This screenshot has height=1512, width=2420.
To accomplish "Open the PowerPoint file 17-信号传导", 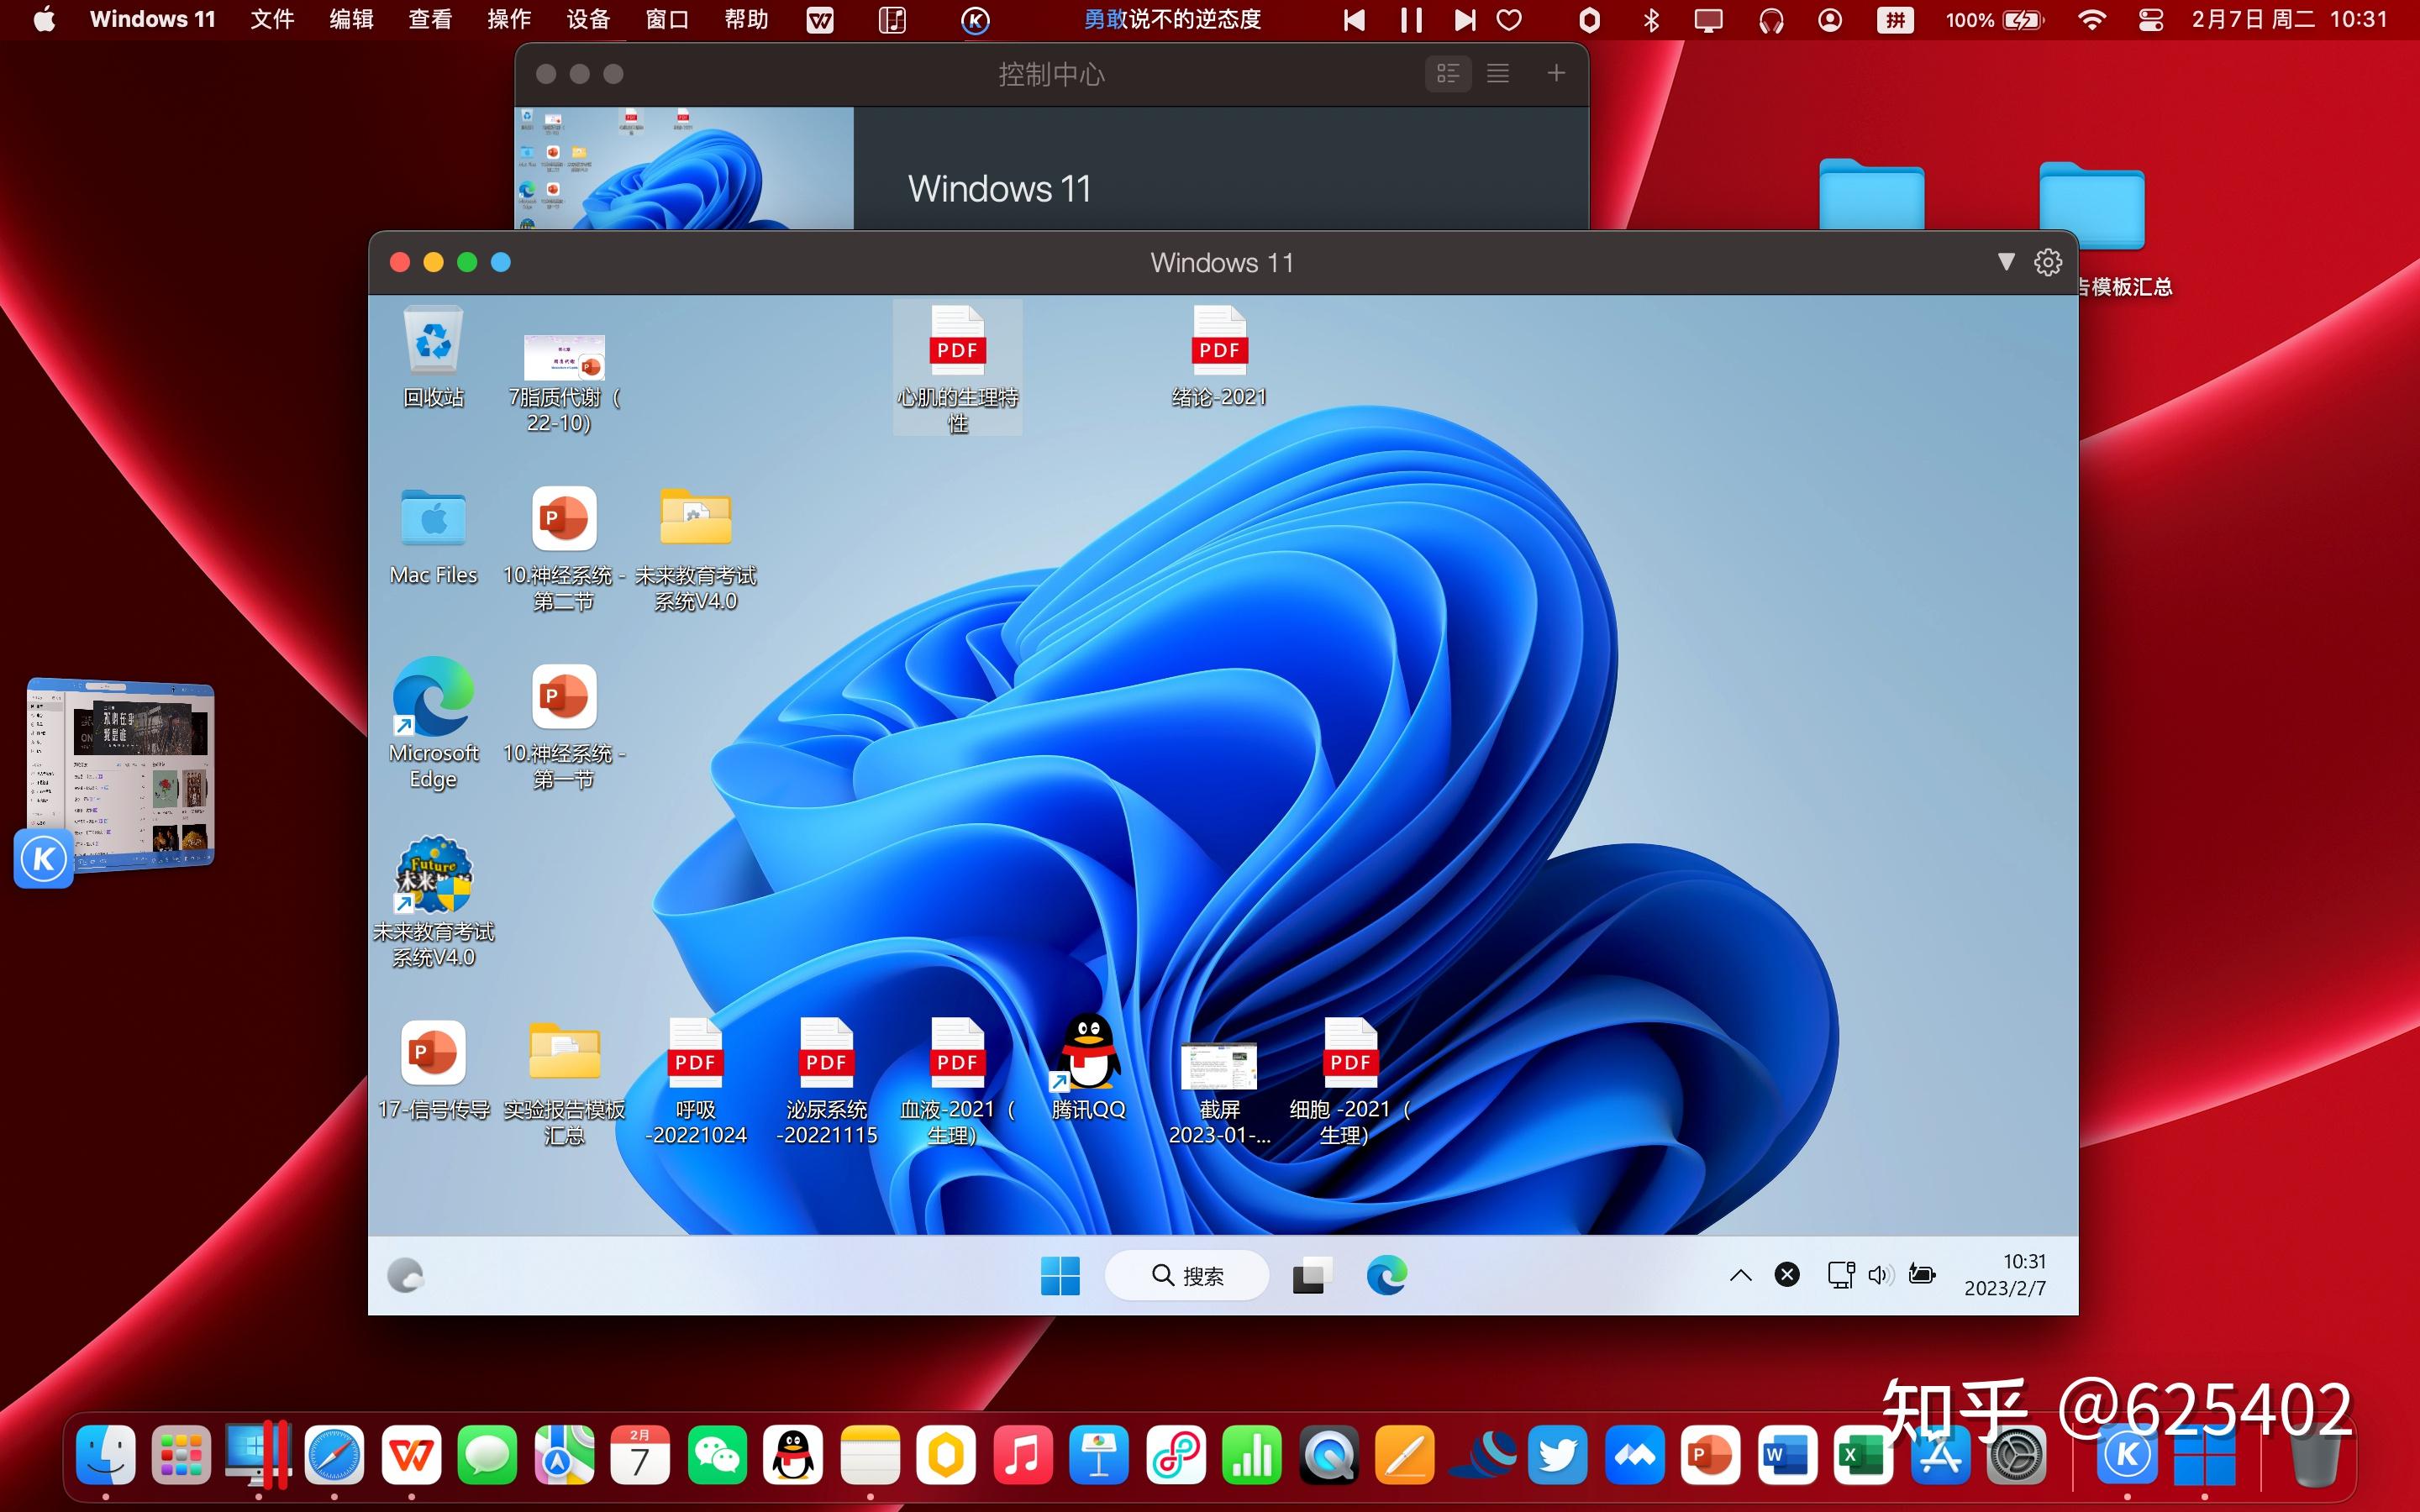I will pyautogui.click(x=433, y=1055).
